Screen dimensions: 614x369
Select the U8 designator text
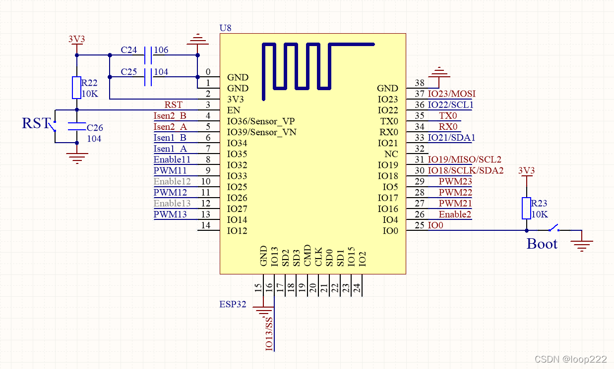click(225, 28)
